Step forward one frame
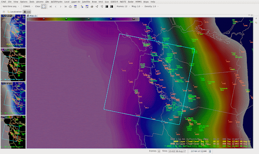The height and width of the screenshot is (154, 259). click(61, 6)
